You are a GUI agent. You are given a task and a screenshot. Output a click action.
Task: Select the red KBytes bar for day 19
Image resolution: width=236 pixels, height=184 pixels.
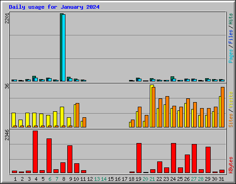[139, 158]
